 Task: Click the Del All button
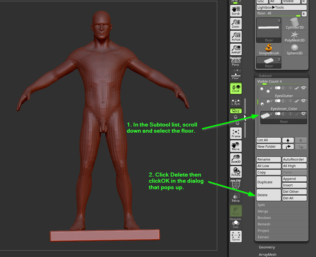(x=295, y=198)
